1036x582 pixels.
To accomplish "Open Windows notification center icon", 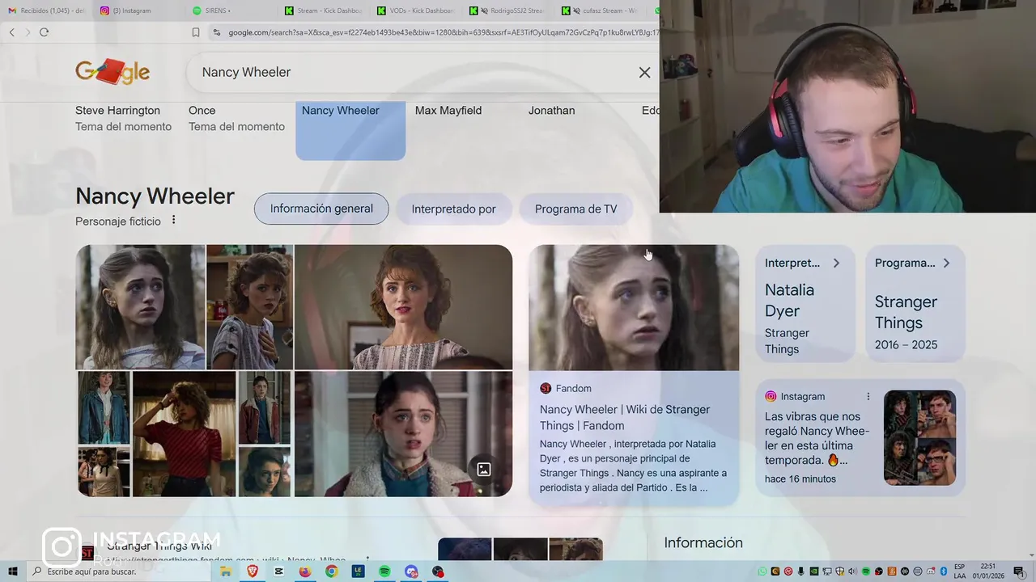I will point(1018,571).
